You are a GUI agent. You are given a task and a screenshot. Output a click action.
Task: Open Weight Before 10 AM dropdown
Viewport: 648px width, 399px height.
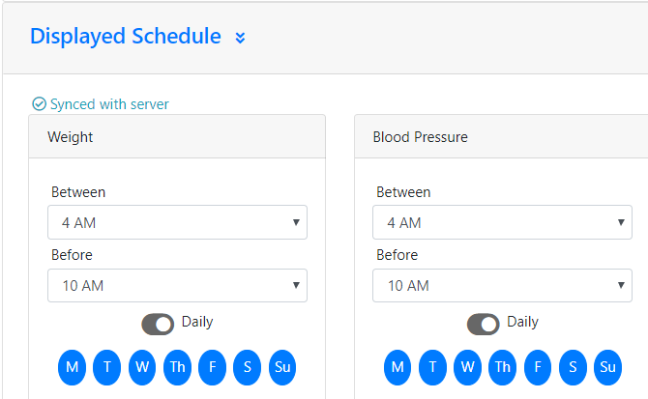pos(177,286)
